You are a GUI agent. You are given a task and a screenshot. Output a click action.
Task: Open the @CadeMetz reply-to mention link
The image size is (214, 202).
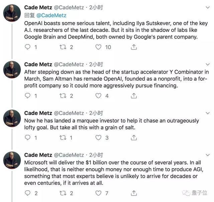click(x=51, y=15)
